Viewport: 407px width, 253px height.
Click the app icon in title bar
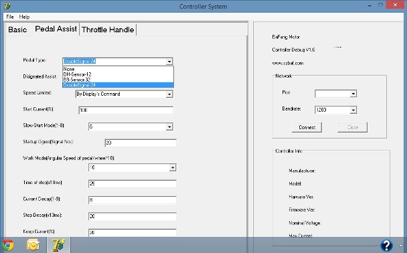[x=7, y=6]
